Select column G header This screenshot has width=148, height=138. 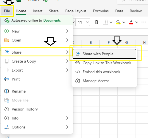pyautogui.click(x=126, y=42)
